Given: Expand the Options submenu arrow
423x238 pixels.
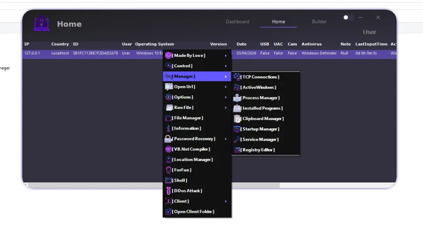Looking at the screenshot, I should click(x=226, y=97).
